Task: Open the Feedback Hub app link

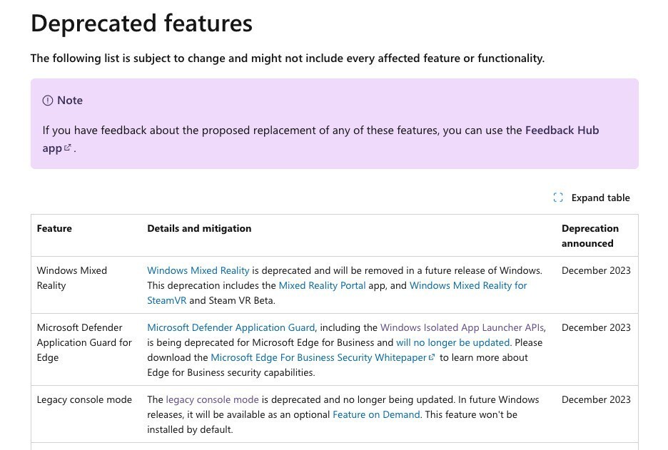Action: (x=562, y=130)
